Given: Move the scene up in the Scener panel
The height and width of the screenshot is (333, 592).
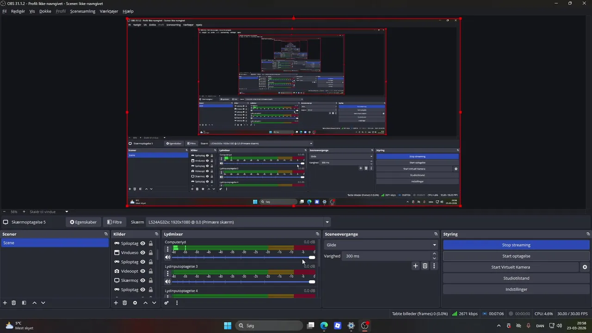Looking at the screenshot, I should click(x=34, y=303).
